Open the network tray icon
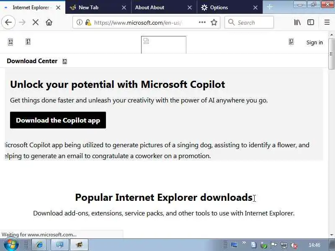335x251 pixels. coord(284,245)
